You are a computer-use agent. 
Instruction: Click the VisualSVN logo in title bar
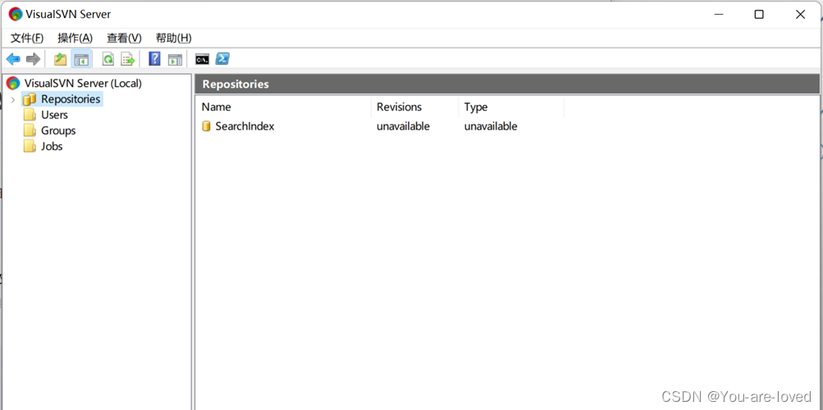[x=16, y=14]
